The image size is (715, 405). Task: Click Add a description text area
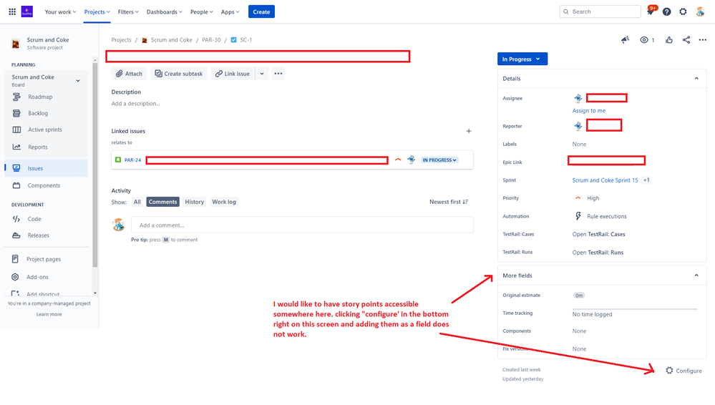coord(135,104)
